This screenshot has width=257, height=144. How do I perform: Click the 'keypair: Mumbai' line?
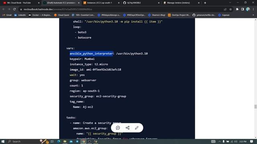(82, 59)
